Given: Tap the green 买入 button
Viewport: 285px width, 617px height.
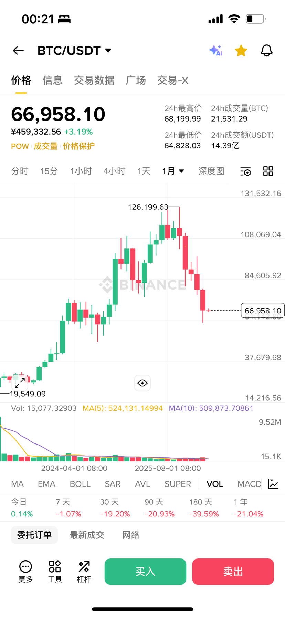Looking at the screenshot, I should (x=145, y=572).
